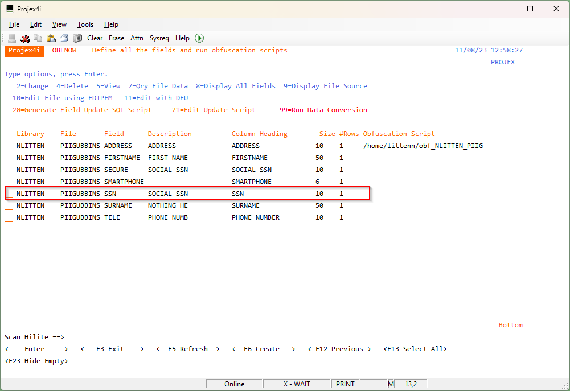Click the FIRST NAME description cell
570x391 pixels.
click(168, 158)
